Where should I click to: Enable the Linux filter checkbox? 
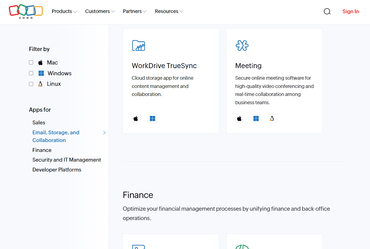click(31, 84)
